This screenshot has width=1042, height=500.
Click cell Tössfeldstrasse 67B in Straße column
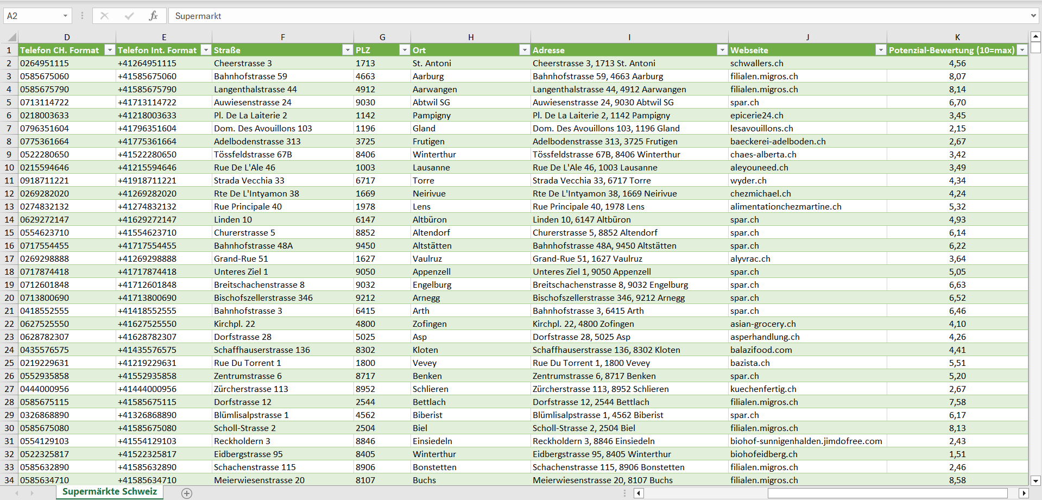283,154
